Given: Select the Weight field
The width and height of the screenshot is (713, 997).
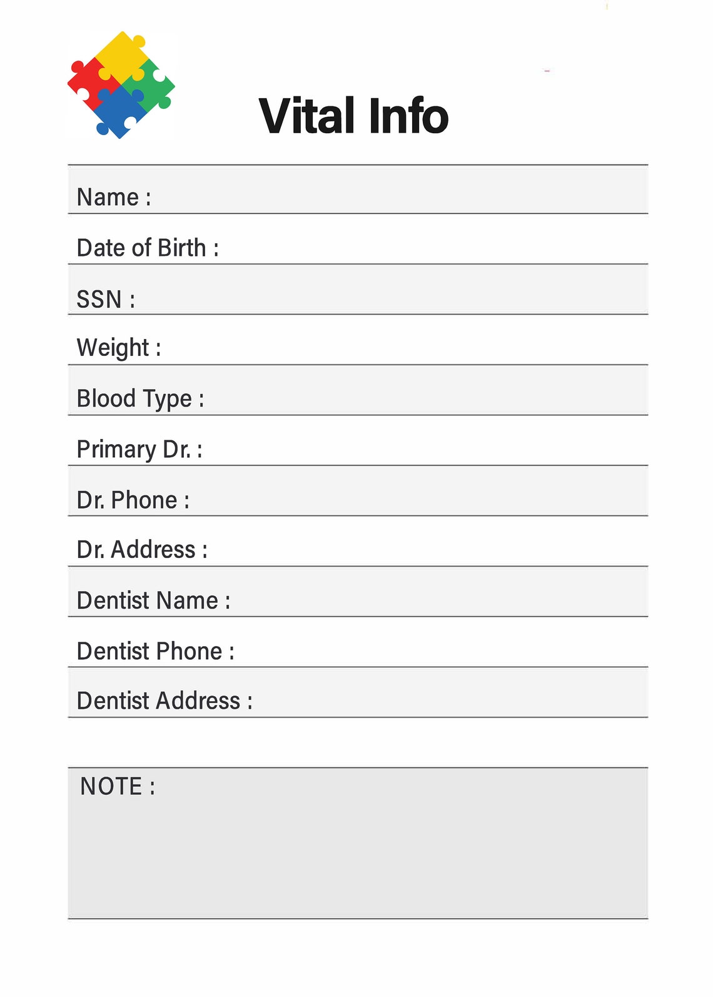Looking at the screenshot, I should (358, 340).
